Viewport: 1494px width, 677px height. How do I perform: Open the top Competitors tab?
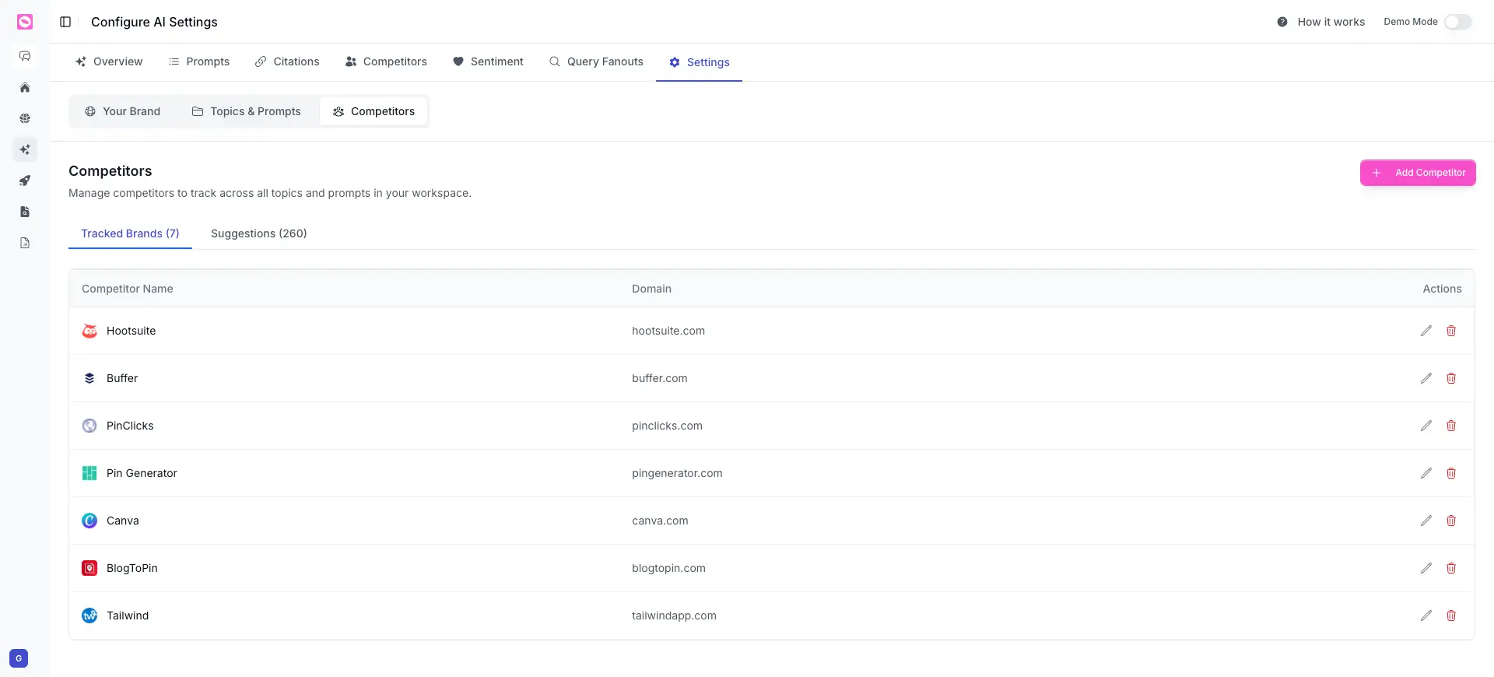coord(386,61)
